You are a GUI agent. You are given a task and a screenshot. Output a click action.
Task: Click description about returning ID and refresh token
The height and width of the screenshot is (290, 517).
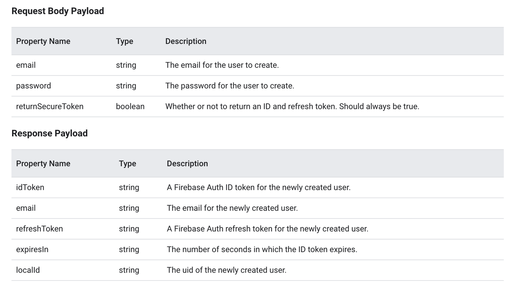pos(292,106)
